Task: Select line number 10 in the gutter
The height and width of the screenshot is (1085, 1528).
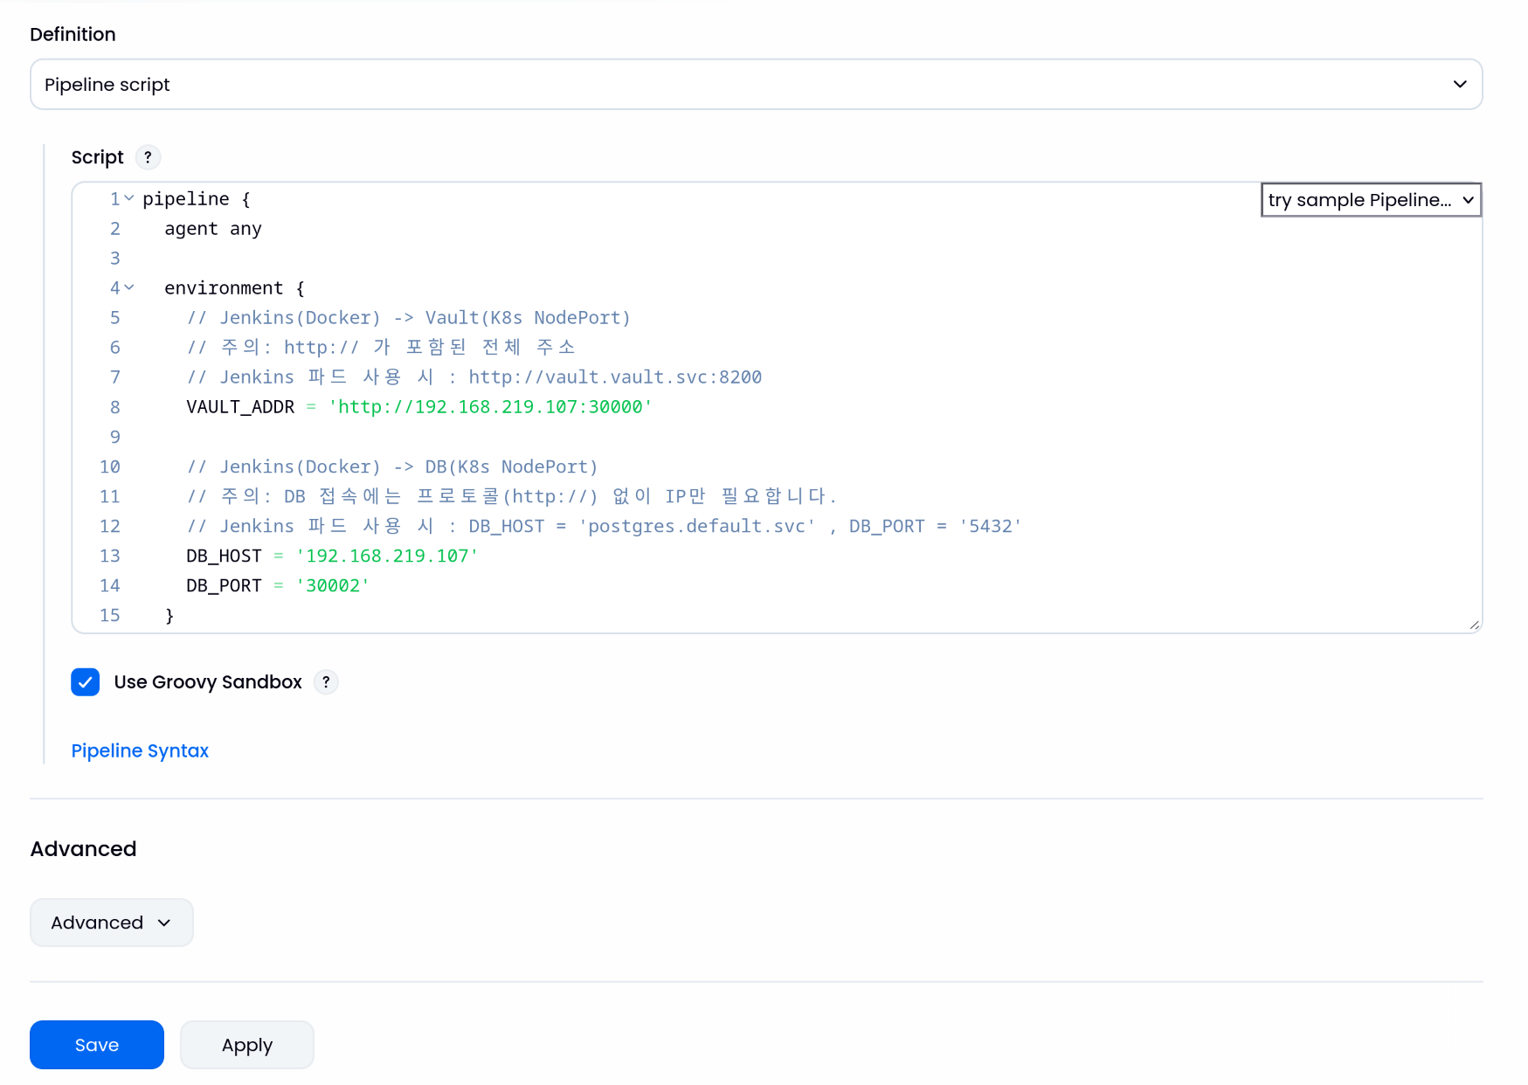Action: 109,467
